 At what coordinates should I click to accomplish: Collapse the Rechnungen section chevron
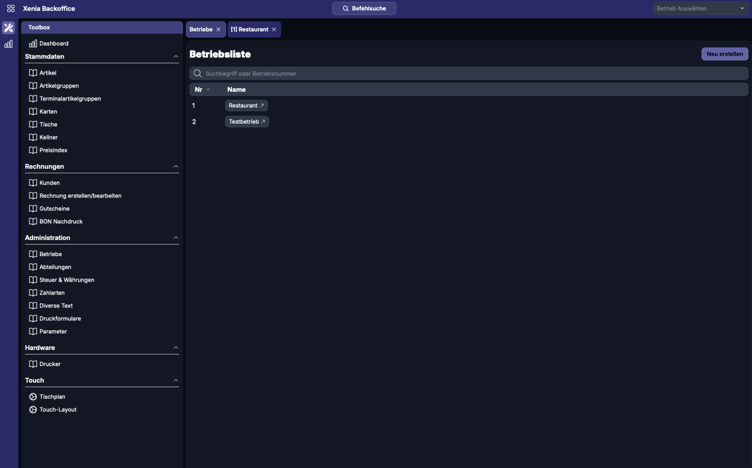[x=175, y=167]
